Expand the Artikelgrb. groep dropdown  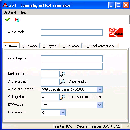click(100, 90)
